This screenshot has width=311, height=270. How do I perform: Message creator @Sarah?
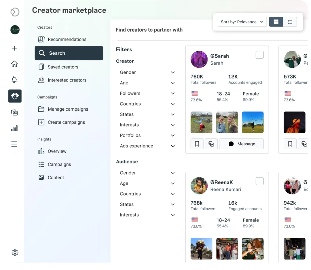click(241, 144)
